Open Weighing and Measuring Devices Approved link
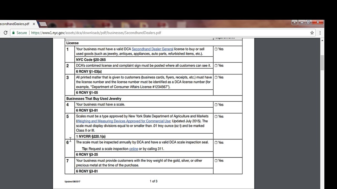The width and height of the screenshot is (337, 189). click(124, 121)
